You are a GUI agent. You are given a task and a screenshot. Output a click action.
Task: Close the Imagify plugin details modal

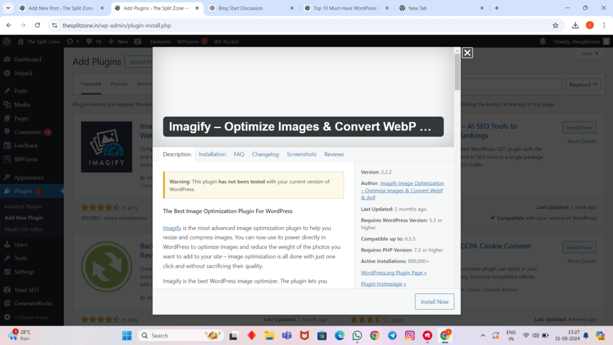pyautogui.click(x=467, y=53)
